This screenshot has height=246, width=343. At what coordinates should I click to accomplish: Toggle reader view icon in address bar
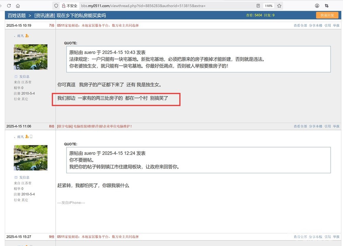coord(258,6)
